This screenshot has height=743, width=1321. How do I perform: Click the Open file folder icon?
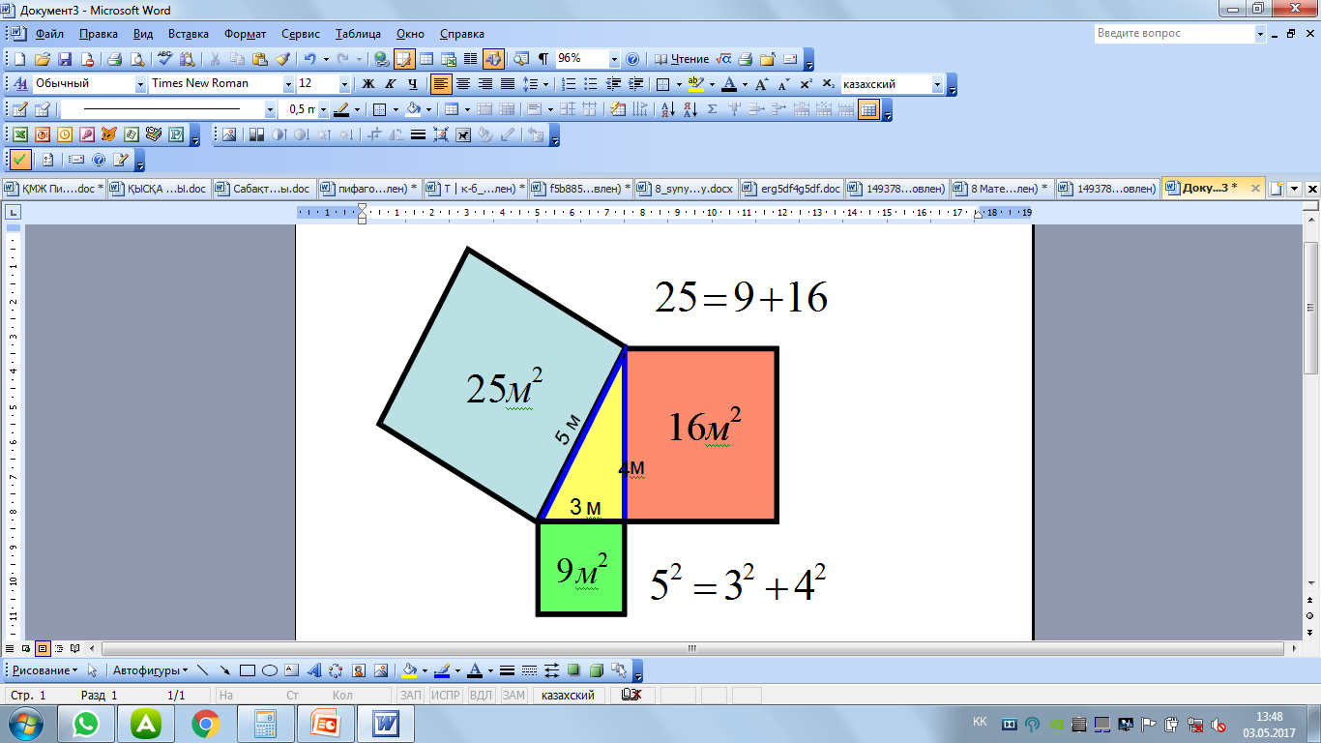coord(43,59)
